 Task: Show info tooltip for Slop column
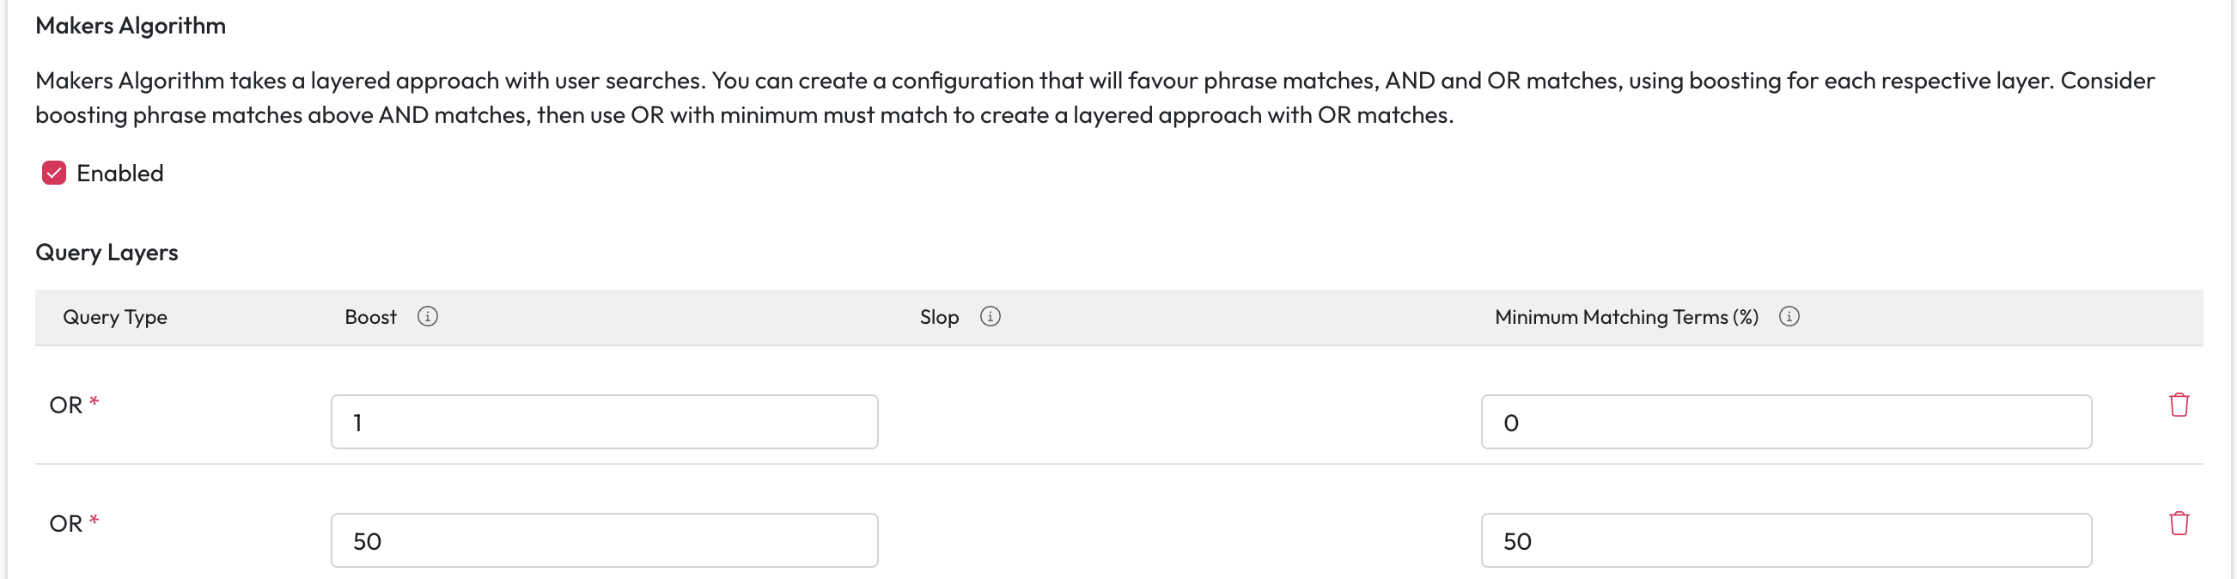point(990,317)
